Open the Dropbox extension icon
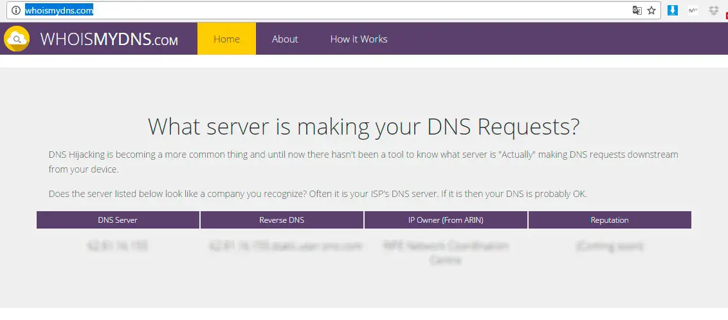The image size is (728, 320). [714, 10]
